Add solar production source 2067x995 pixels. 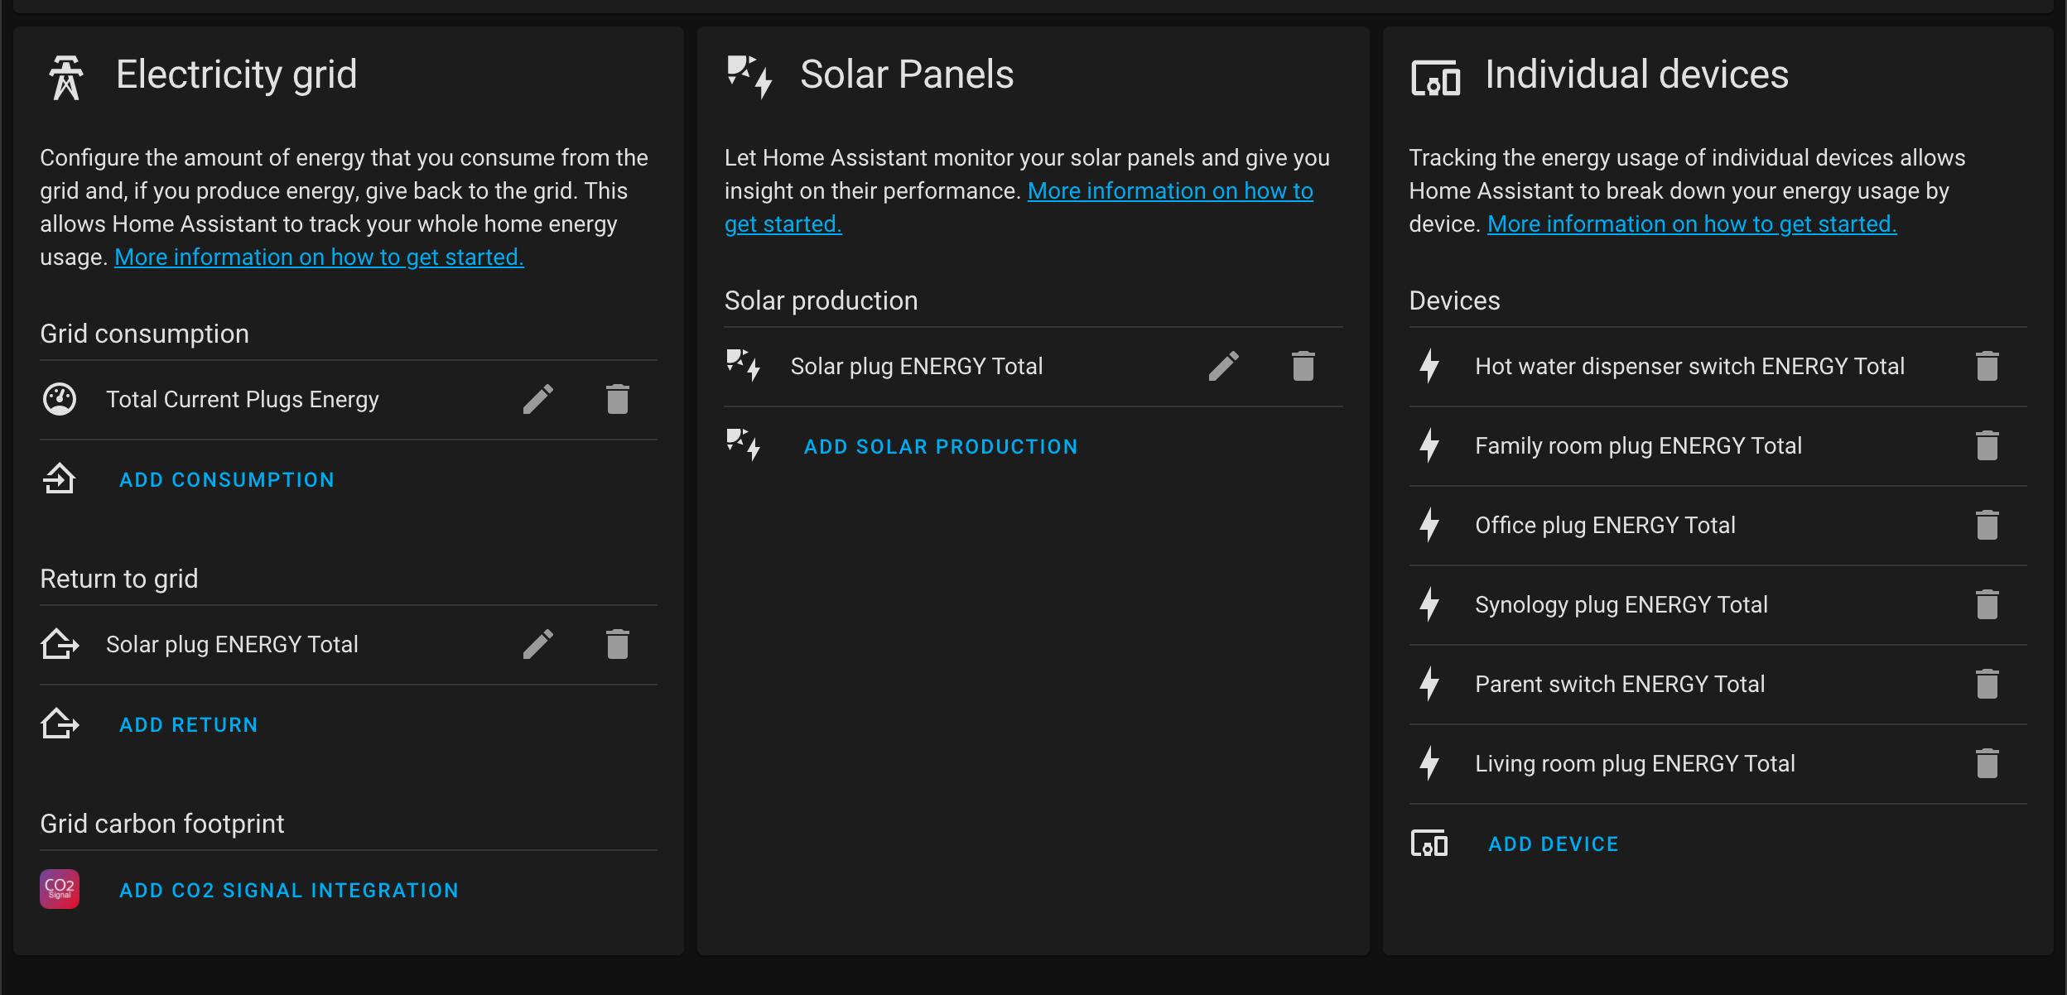coord(941,447)
